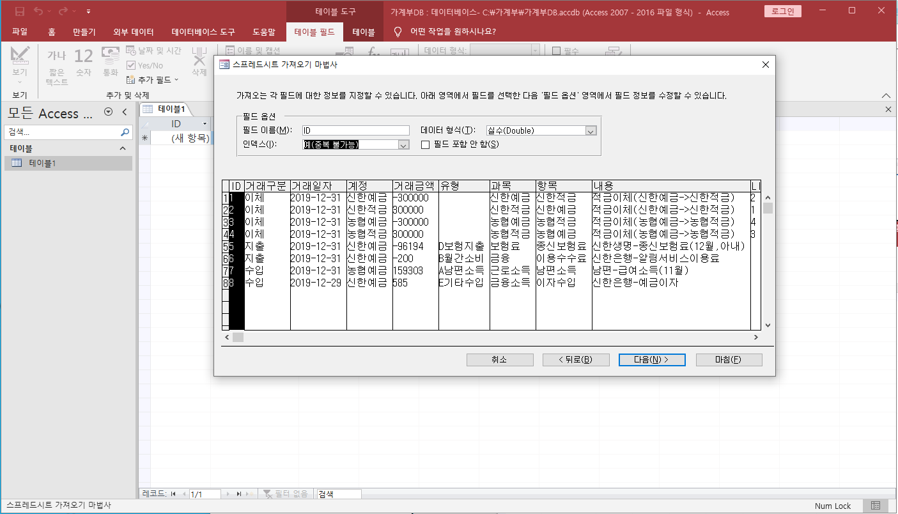This screenshot has height=514, width=898.
Task: Collapse navigation pane with shutter arrow
Action: (x=125, y=112)
